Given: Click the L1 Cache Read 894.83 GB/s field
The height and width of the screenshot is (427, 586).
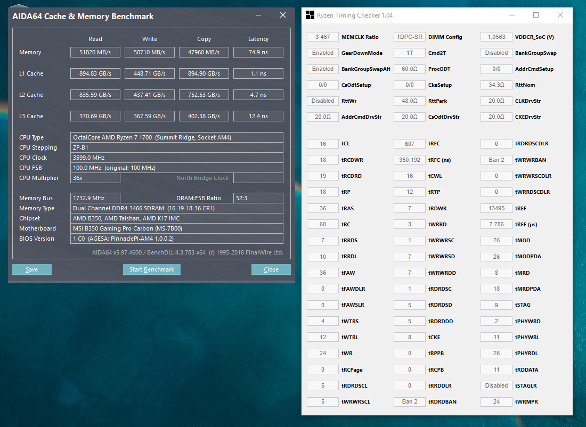Looking at the screenshot, I should pyautogui.click(x=95, y=73).
